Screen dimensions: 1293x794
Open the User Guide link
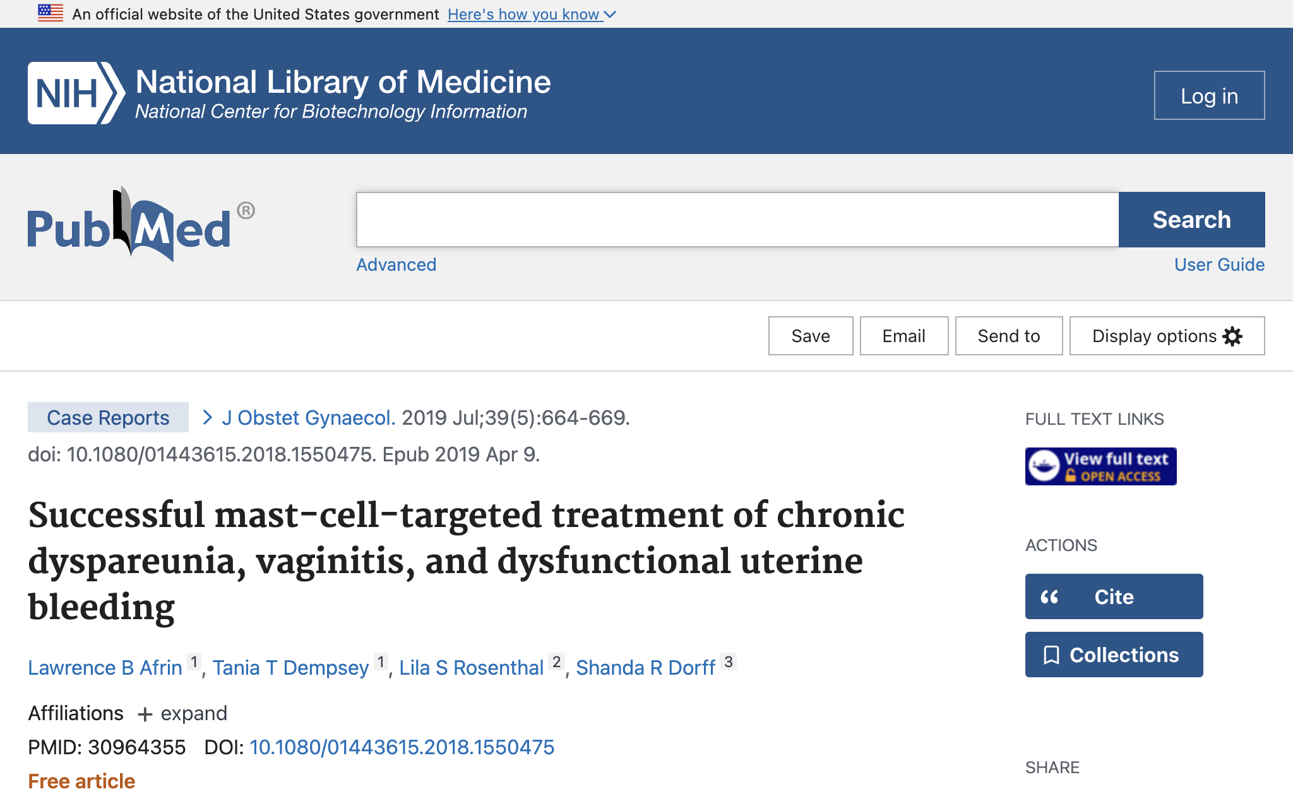click(1219, 264)
